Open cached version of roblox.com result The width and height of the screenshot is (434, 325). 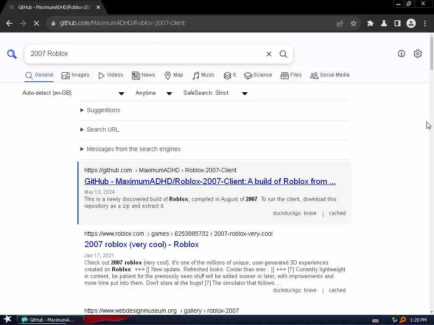click(337, 290)
